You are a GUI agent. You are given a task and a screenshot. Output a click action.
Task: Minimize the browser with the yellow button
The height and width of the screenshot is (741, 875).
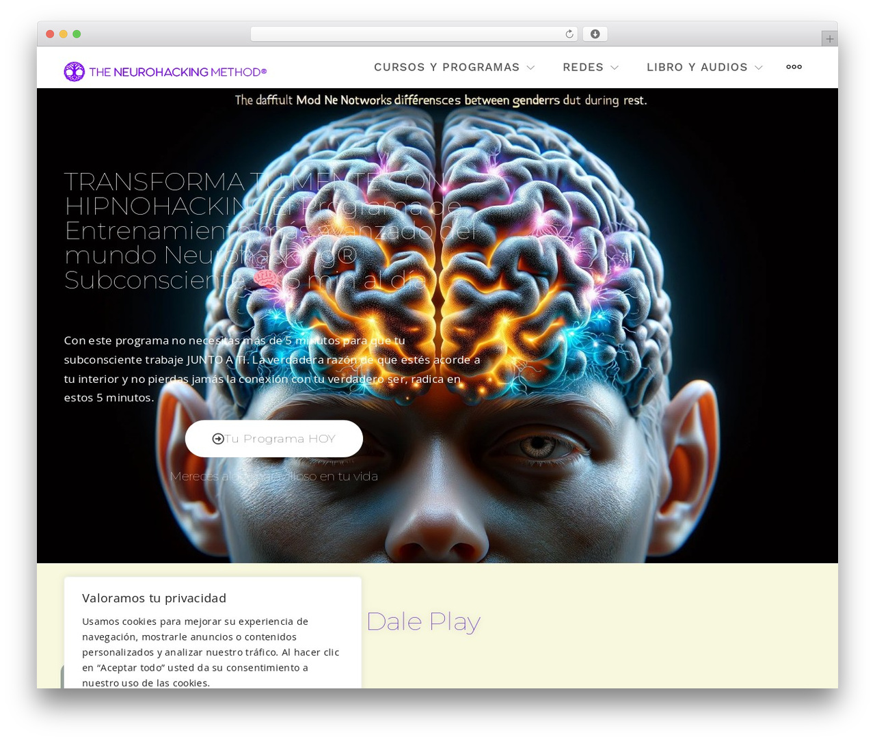point(64,34)
